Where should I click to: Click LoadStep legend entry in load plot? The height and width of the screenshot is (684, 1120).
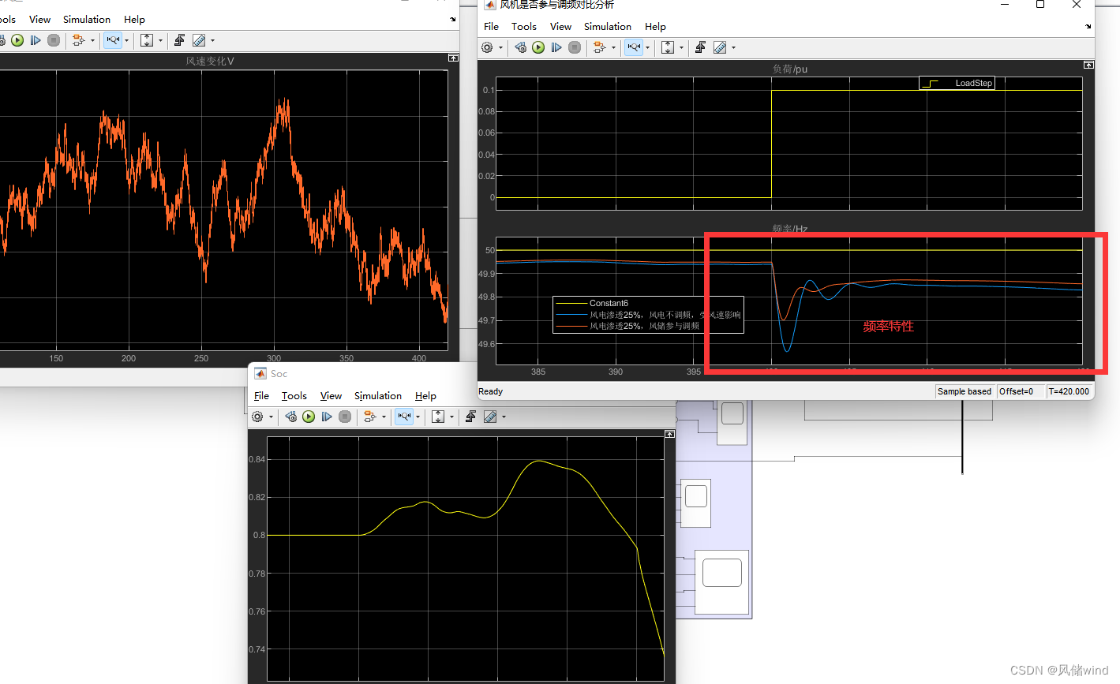click(957, 83)
